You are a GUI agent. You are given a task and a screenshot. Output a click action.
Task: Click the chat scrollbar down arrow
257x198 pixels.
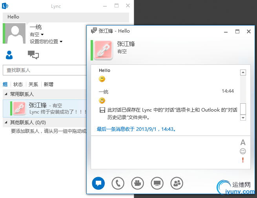coord(243,117)
